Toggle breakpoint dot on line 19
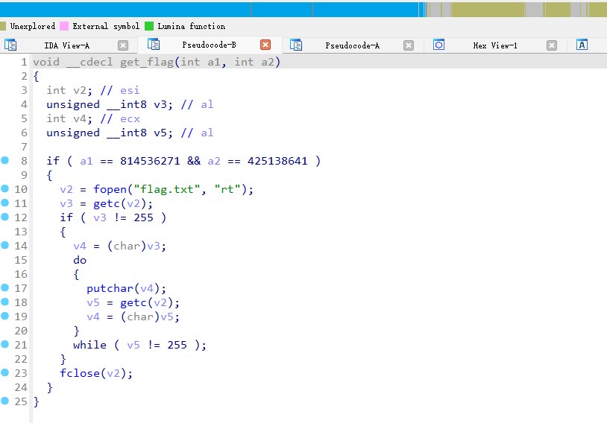This screenshot has height=423, width=607. click(x=5, y=316)
